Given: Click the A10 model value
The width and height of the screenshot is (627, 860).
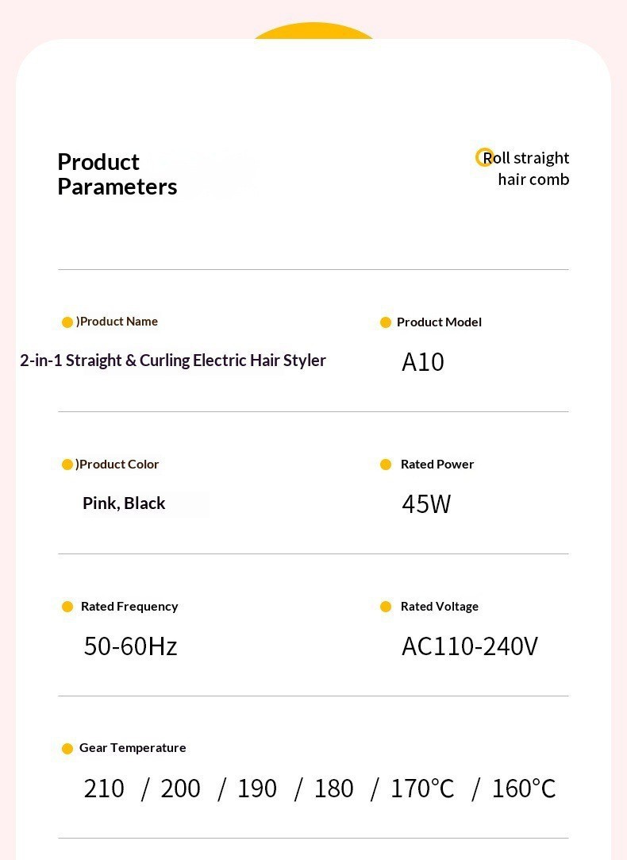Looking at the screenshot, I should point(423,362).
